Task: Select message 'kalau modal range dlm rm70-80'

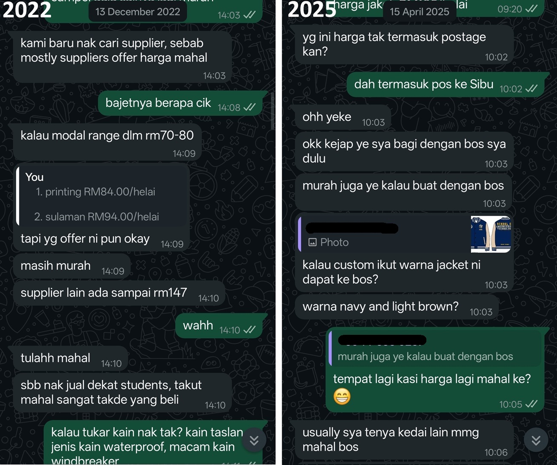Action: [x=107, y=143]
